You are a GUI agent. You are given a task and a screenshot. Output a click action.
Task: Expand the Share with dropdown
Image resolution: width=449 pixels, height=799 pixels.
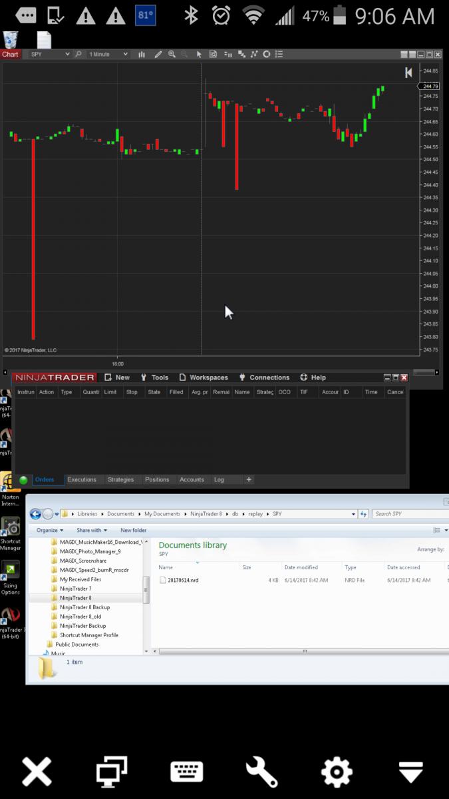pyautogui.click(x=92, y=530)
